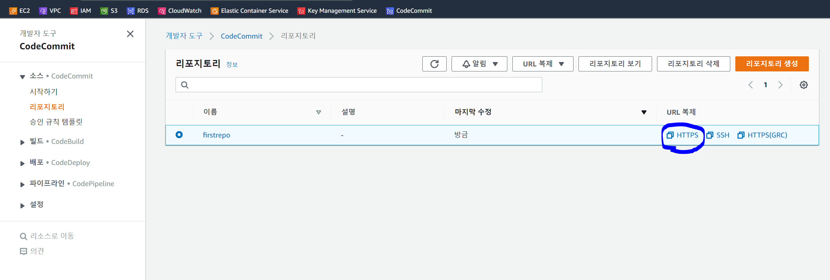The height and width of the screenshot is (280, 830).
Task: Open 시작하기 in the side menu
Action: click(44, 92)
